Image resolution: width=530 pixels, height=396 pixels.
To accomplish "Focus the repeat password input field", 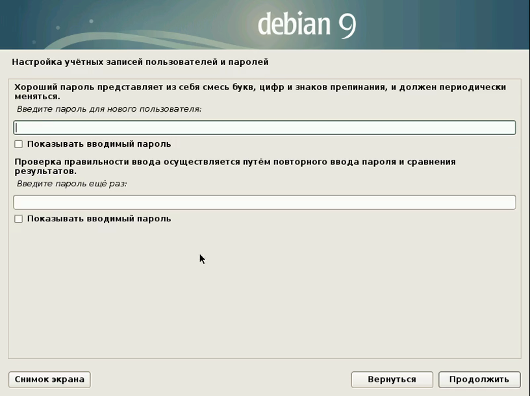I will pos(264,203).
